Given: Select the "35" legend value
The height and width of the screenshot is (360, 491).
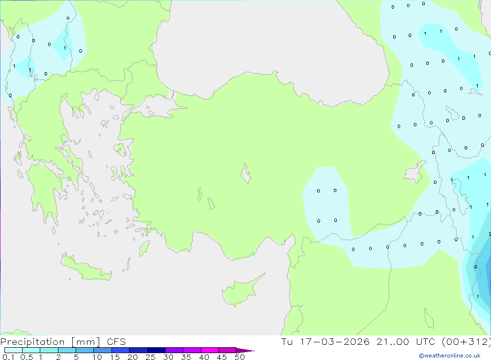Looking at the screenshot, I should coord(186,357).
